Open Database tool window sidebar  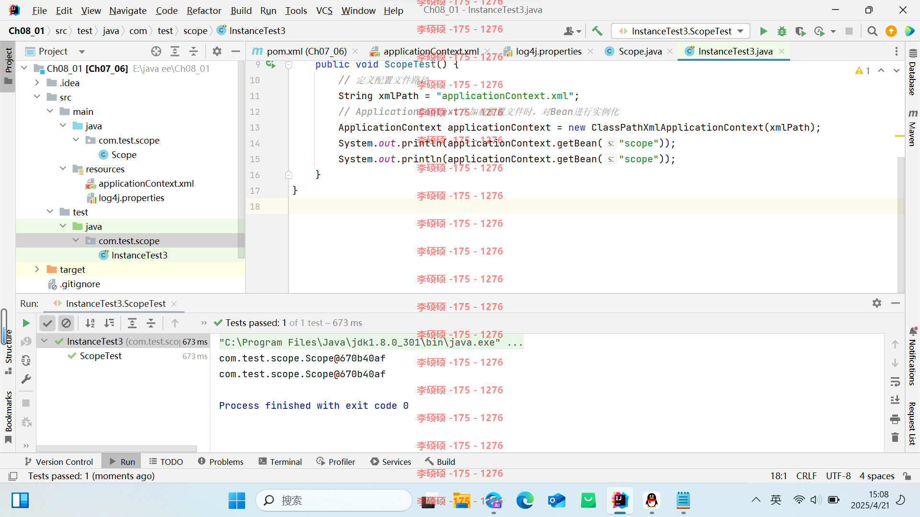[912, 73]
